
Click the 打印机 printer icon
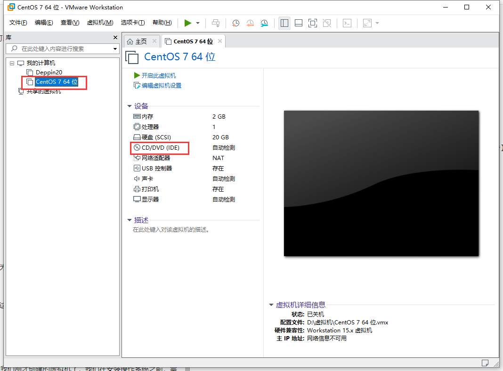[x=137, y=189]
